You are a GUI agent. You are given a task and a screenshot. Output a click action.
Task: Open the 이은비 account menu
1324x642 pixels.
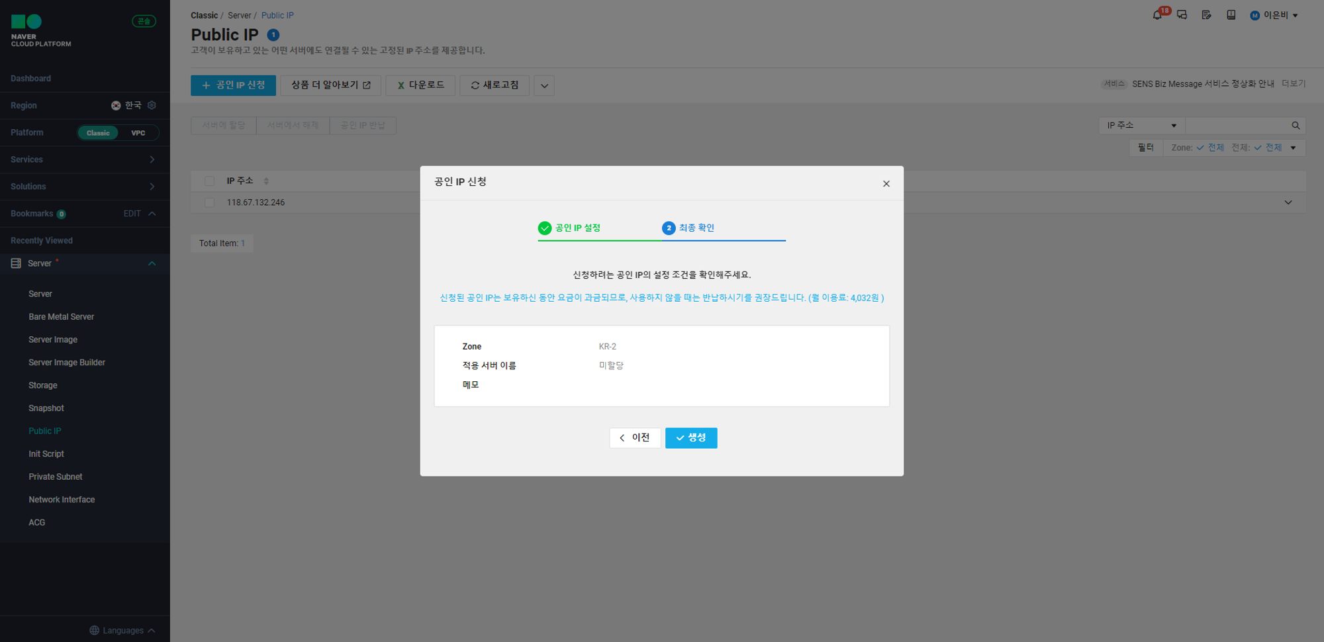point(1274,15)
